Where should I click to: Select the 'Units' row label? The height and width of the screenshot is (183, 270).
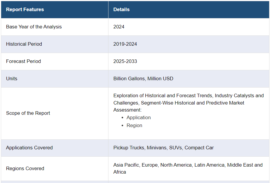click(x=12, y=78)
